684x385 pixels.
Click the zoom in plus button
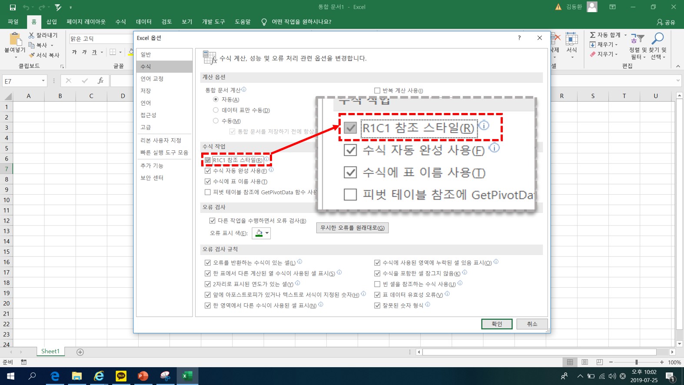(x=662, y=362)
